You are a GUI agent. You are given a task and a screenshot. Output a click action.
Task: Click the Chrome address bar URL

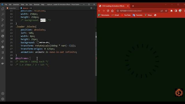131,11
